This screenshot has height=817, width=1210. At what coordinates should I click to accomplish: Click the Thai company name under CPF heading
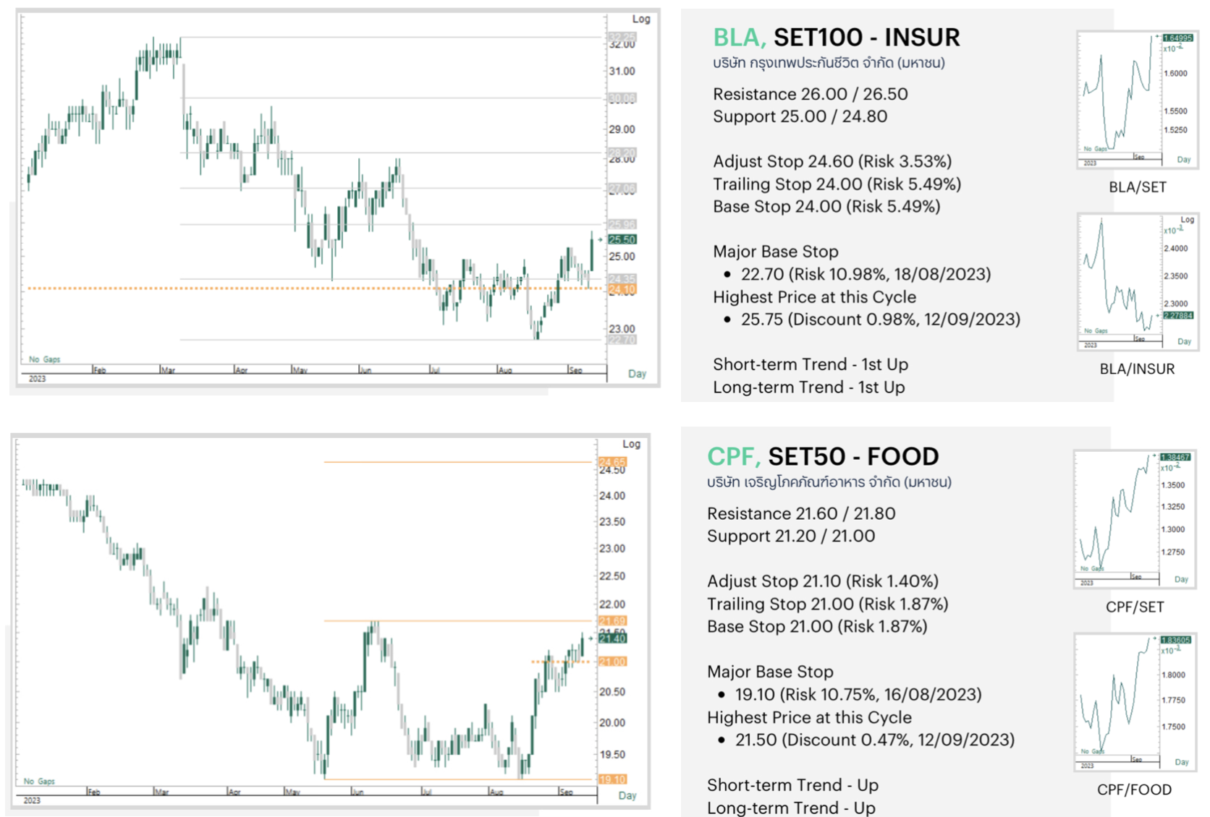tap(829, 482)
